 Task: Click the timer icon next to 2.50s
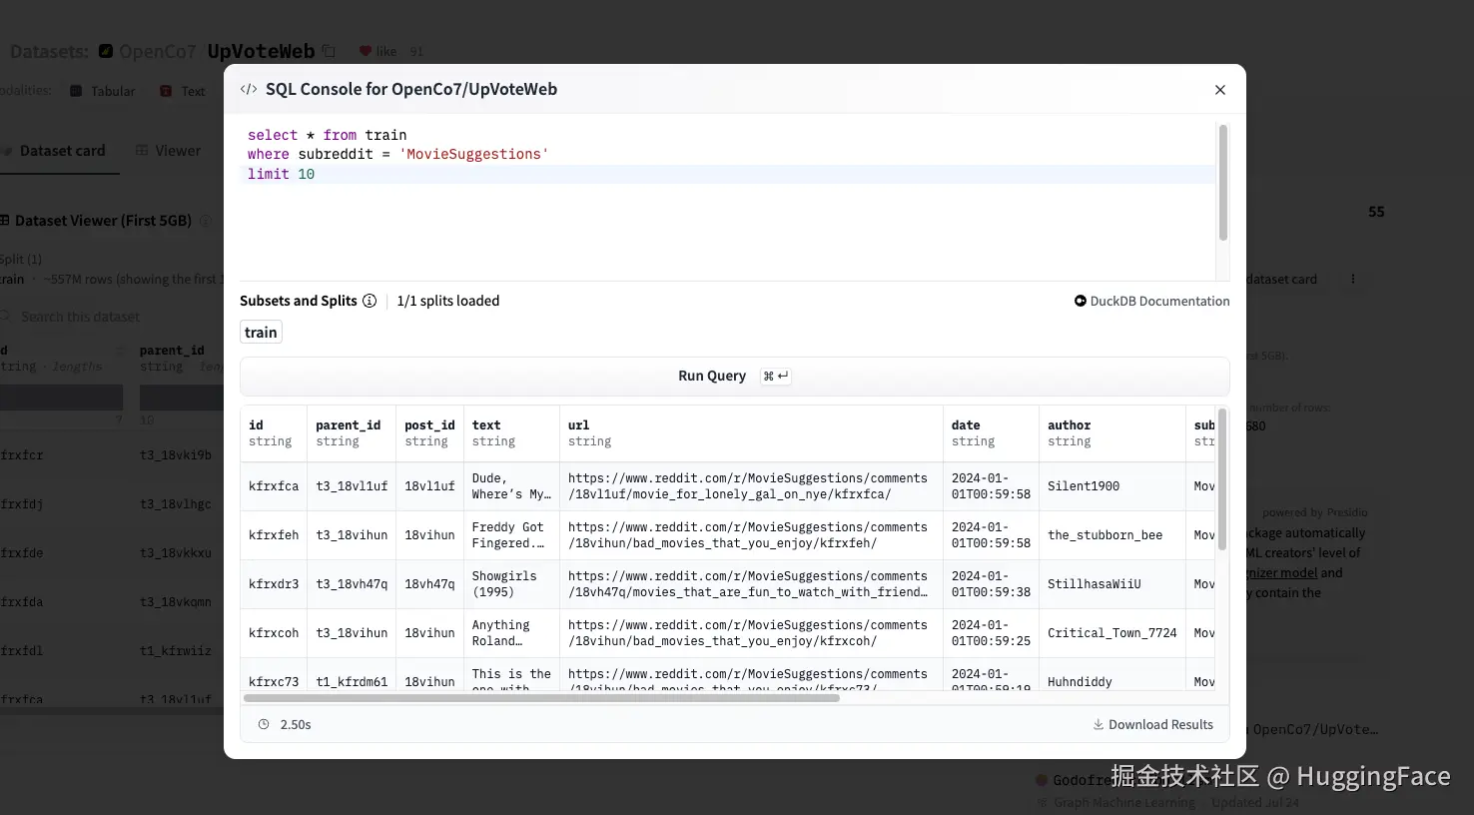click(x=264, y=724)
